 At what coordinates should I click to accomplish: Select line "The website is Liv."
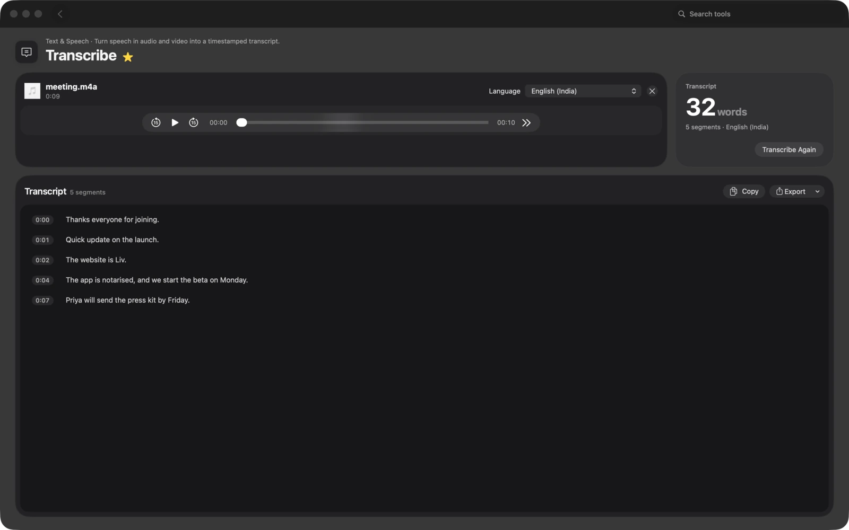coord(96,260)
